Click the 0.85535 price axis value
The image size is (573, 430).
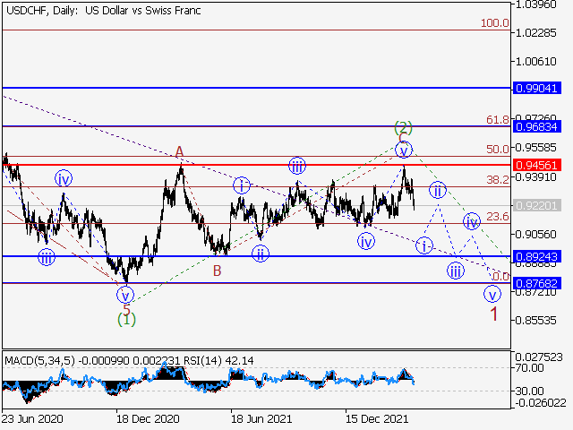535,321
